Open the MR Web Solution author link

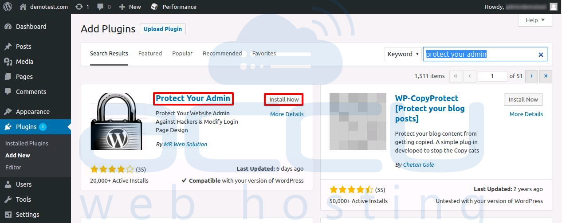[185, 144]
